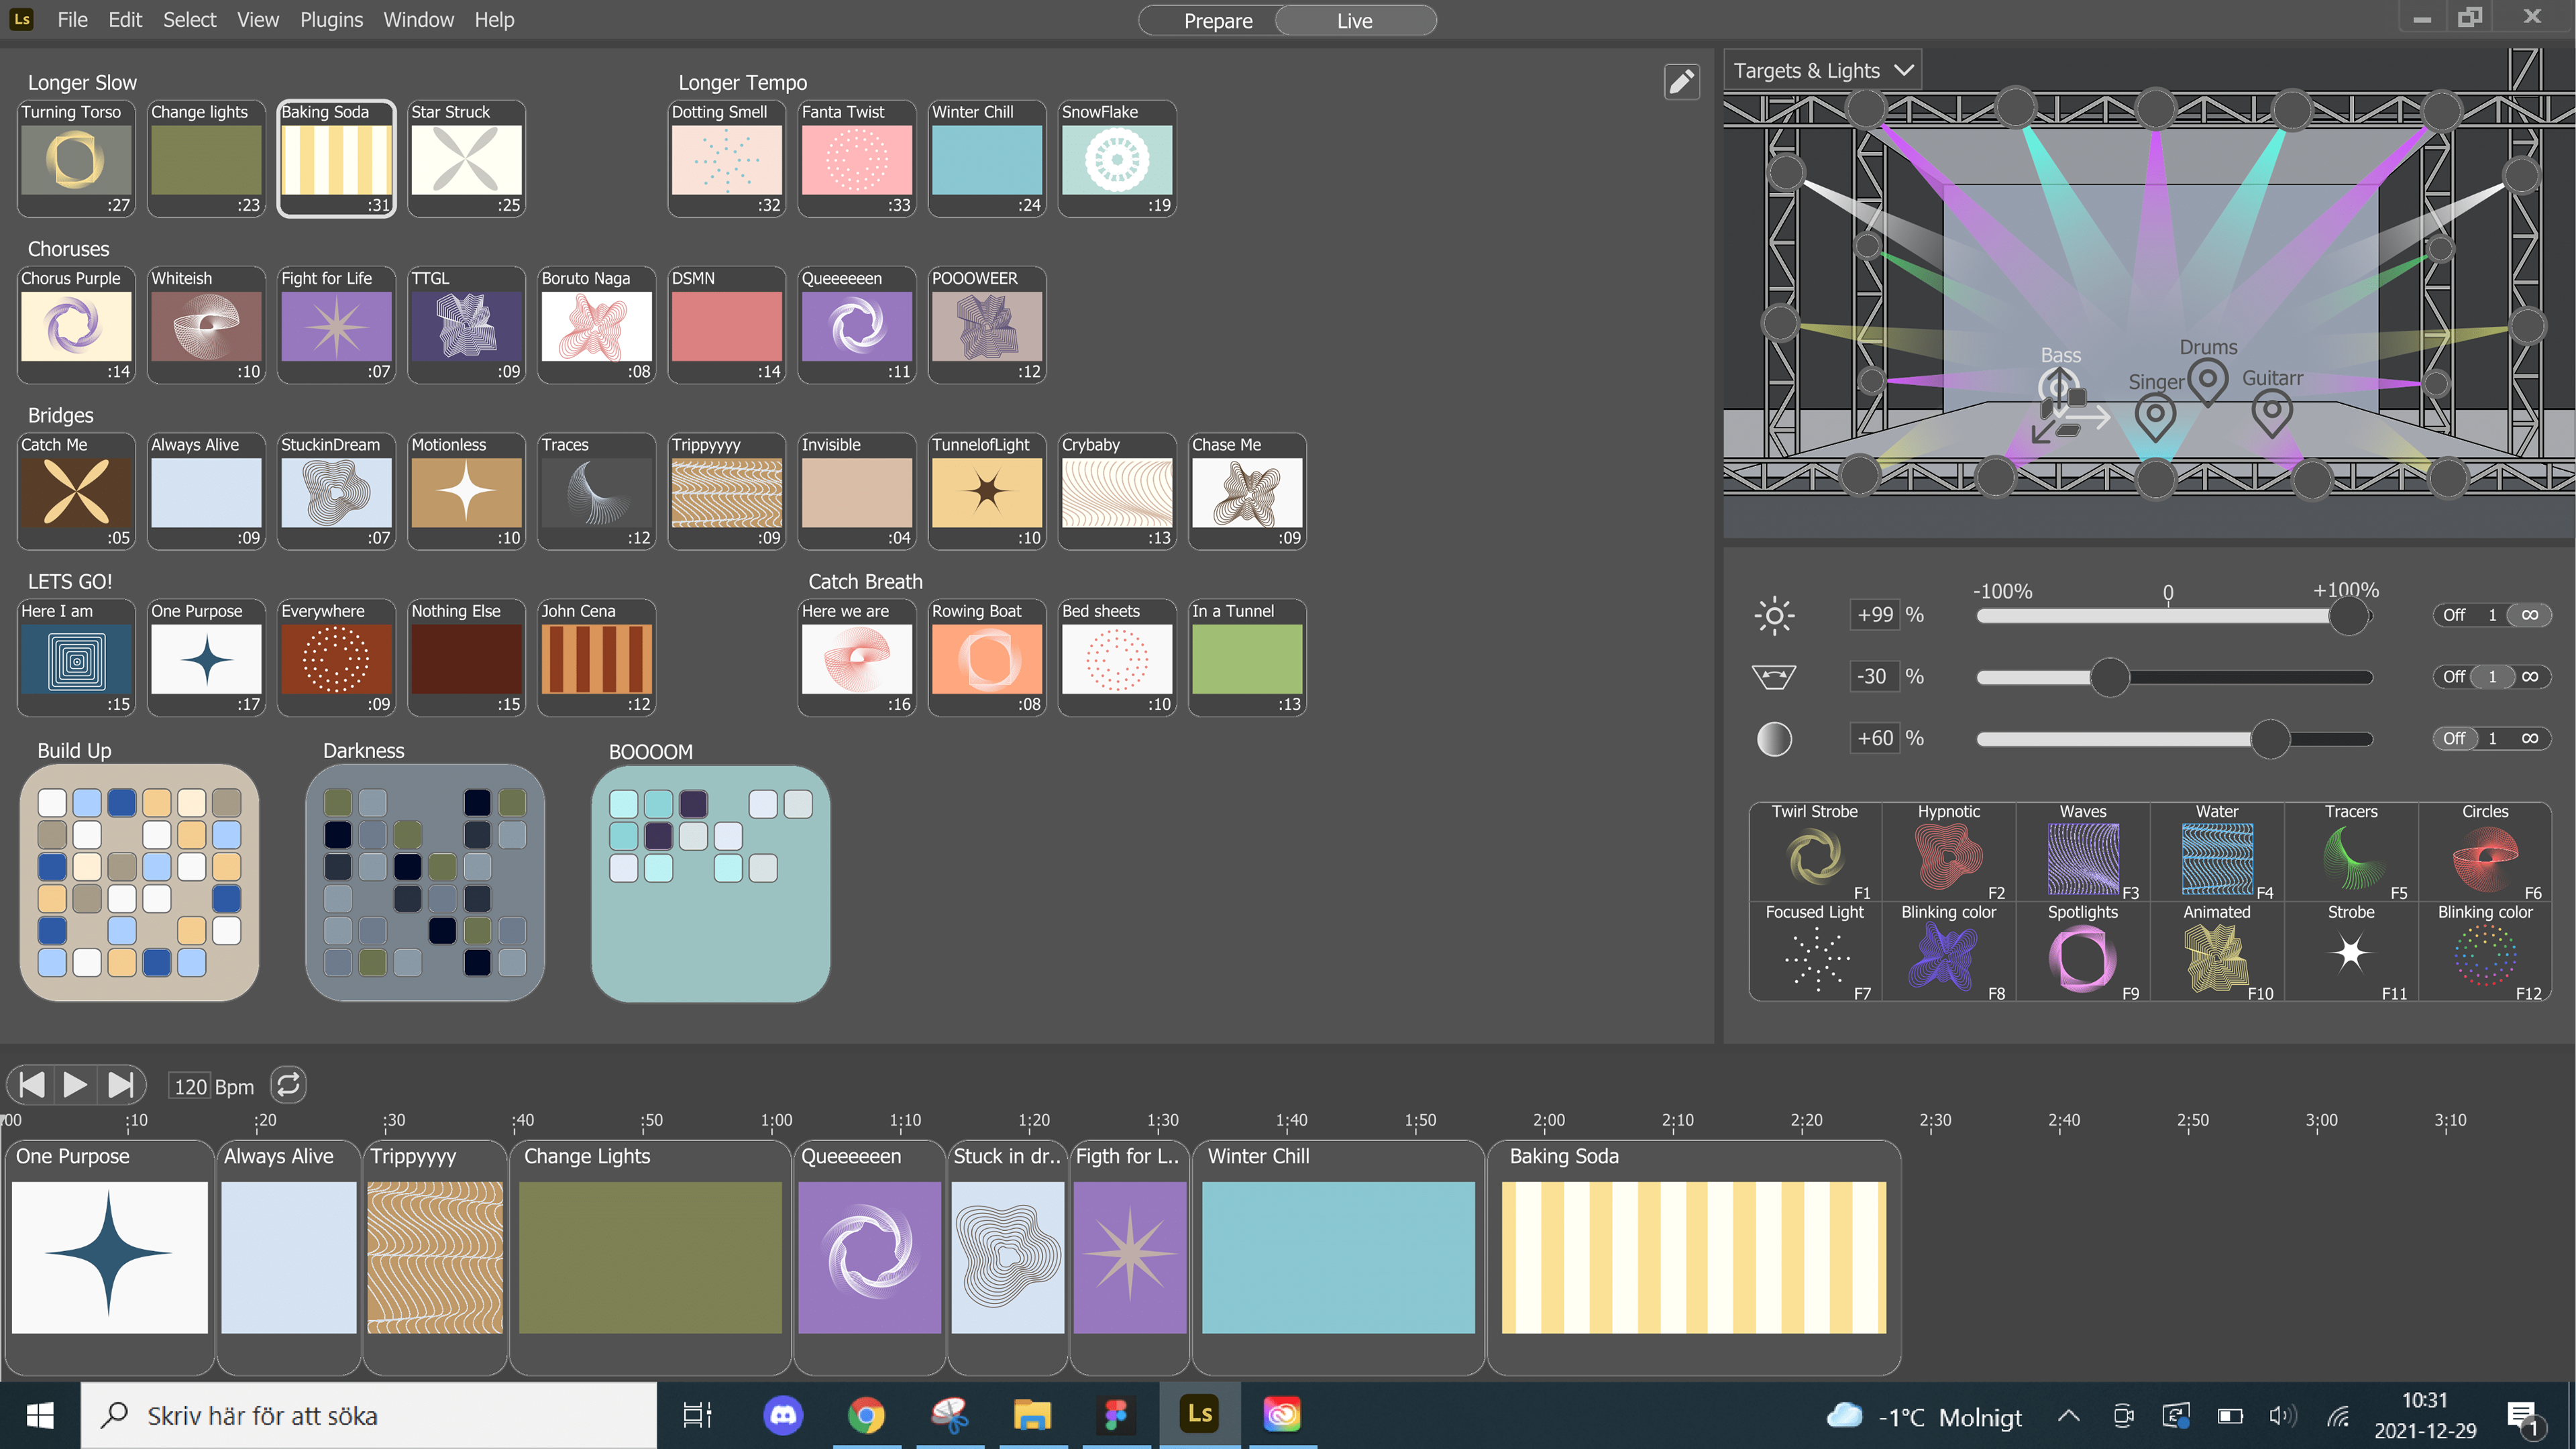
Task: Select the Blinking color F8 effect
Action: (x=1948, y=951)
